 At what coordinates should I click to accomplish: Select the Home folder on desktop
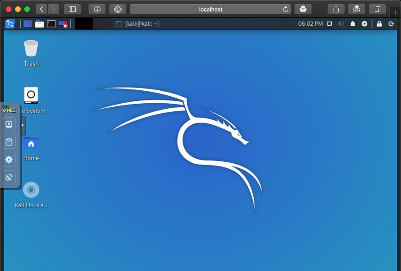(31, 144)
